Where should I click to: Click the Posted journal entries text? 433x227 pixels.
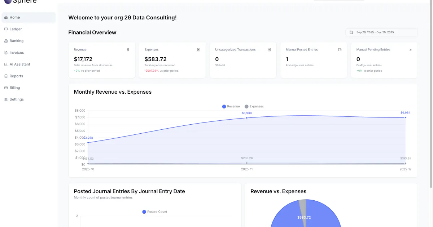299,66
